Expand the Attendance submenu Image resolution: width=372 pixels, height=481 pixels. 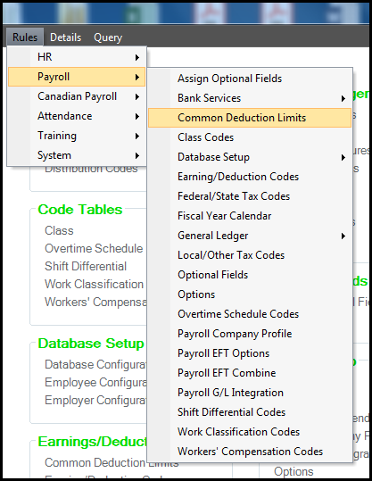[x=77, y=116]
